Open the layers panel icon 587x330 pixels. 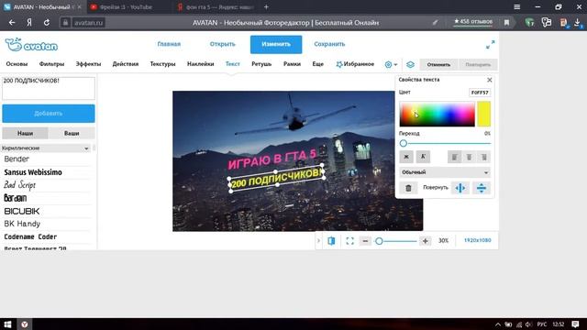[410, 64]
